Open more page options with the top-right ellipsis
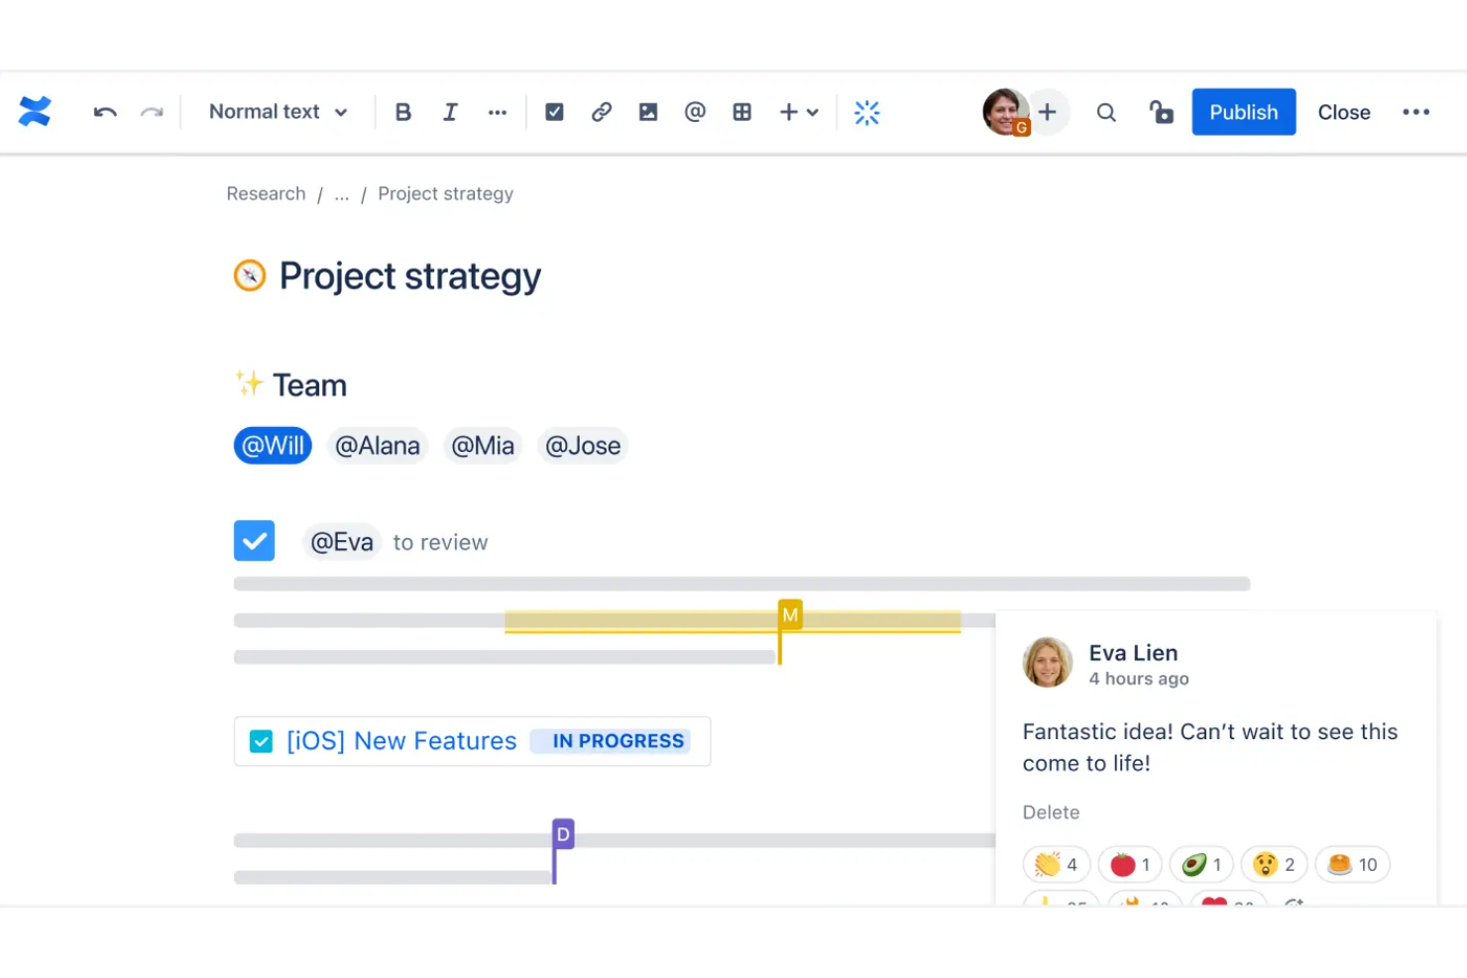Screen dimensions: 1467x978 (x=1416, y=111)
